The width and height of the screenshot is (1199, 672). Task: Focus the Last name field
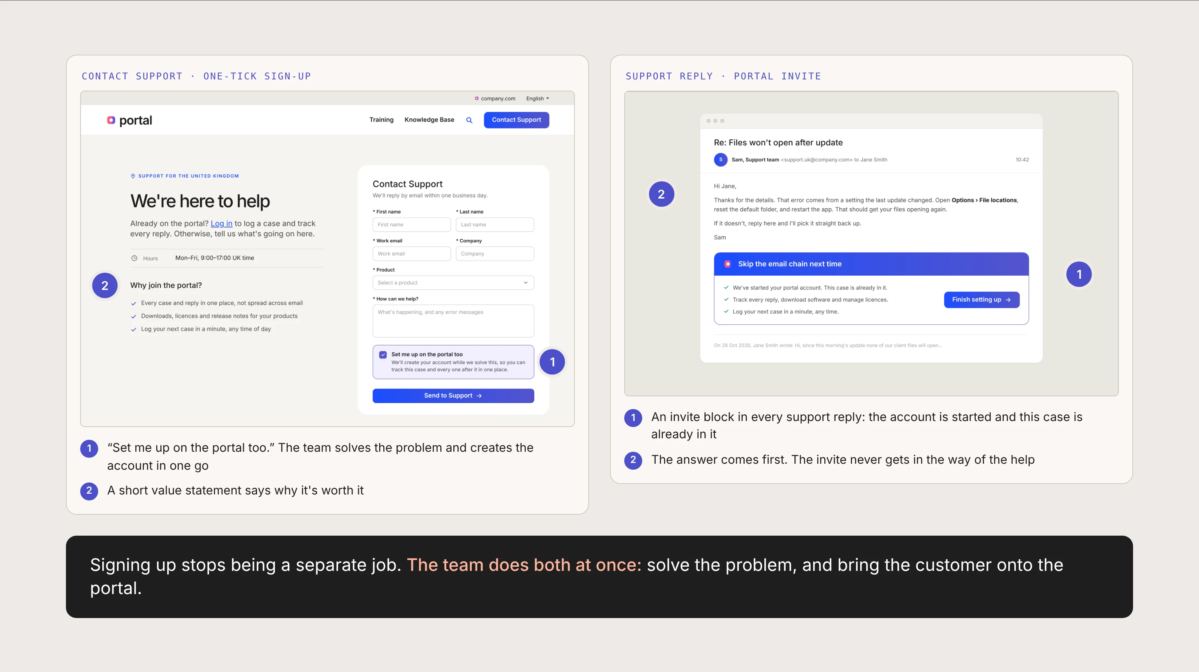pyautogui.click(x=495, y=224)
